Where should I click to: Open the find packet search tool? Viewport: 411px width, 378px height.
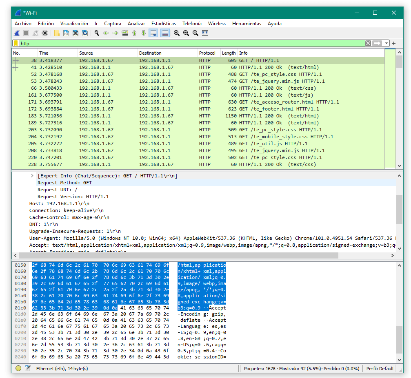pyautogui.click(x=96, y=33)
